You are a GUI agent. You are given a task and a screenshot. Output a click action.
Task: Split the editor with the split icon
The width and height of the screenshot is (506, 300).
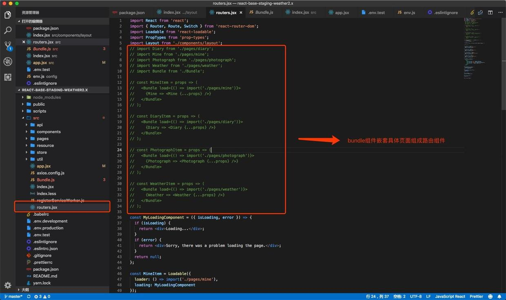(490, 13)
